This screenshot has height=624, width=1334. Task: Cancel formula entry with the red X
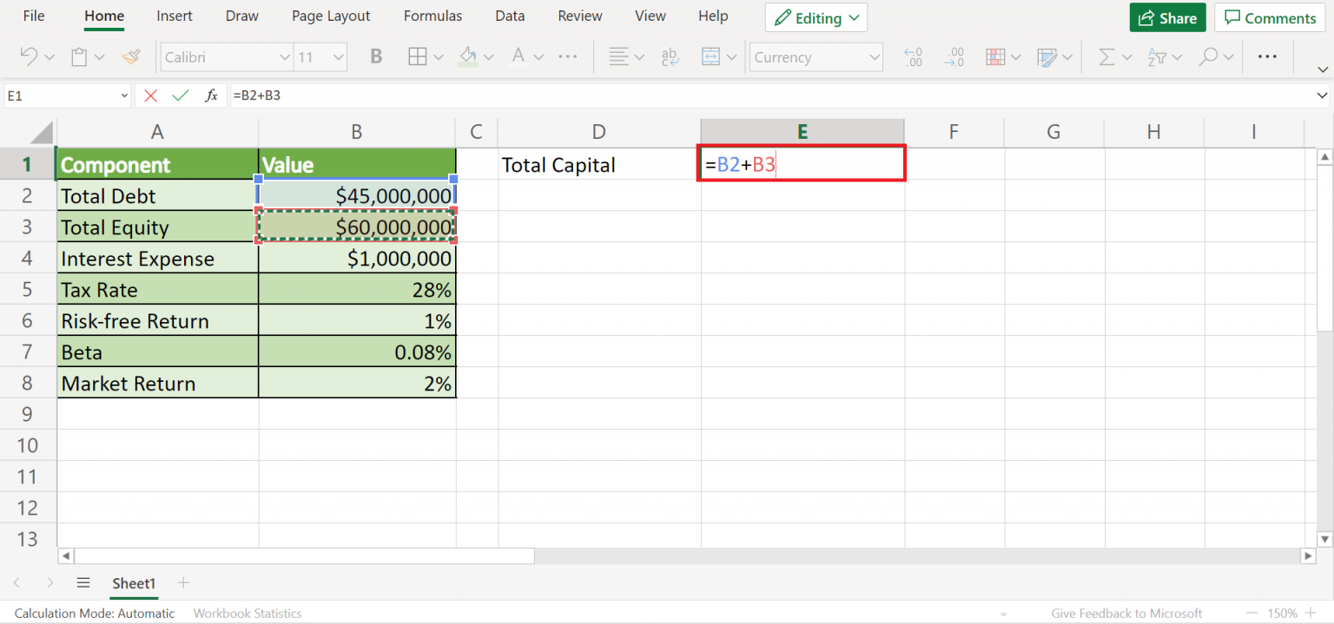coord(149,95)
